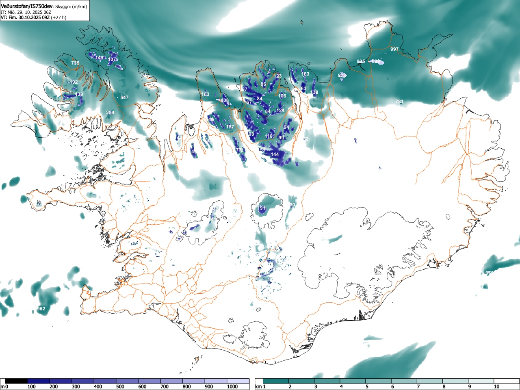Click the 735 value in the Westfjords

click(x=75, y=63)
